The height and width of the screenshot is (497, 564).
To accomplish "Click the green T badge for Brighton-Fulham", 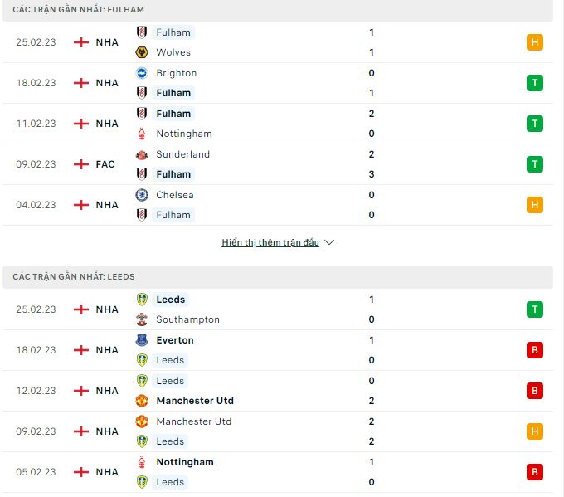I will [534, 83].
